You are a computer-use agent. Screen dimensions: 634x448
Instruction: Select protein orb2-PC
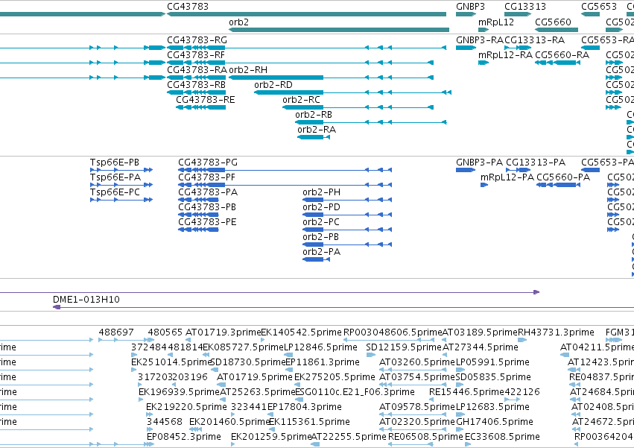pyautogui.click(x=321, y=222)
